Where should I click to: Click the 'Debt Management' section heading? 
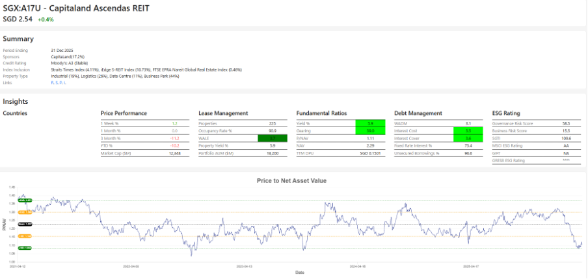(418, 114)
